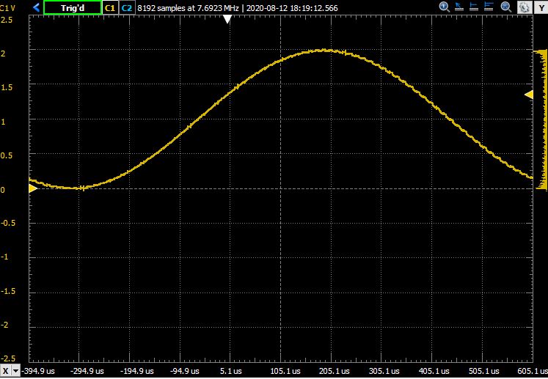Click the '-94.9 us' time axis label

(185, 371)
